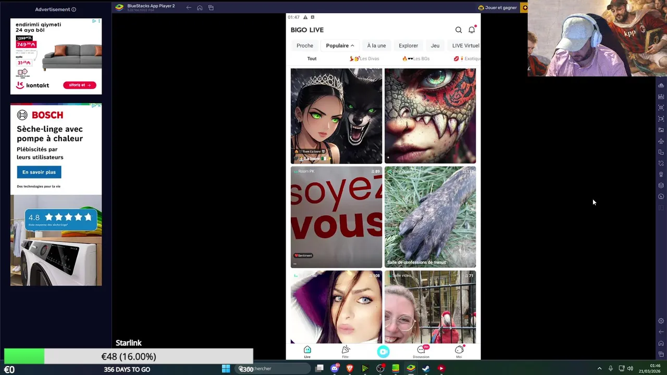Click the BlueStacks back arrow in title bar
This screenshot has width=667, height=375.
pos(189,7)
